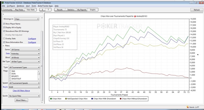Screen dimensions: 204x110
Task: Click Clear All Filters Above link
Action: (x=21, y=91)
